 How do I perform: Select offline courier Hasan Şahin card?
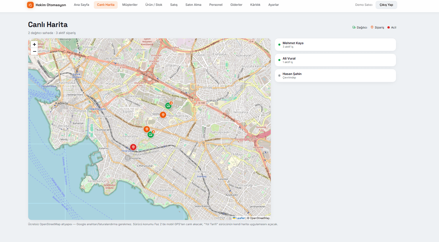tap(335, 76)
